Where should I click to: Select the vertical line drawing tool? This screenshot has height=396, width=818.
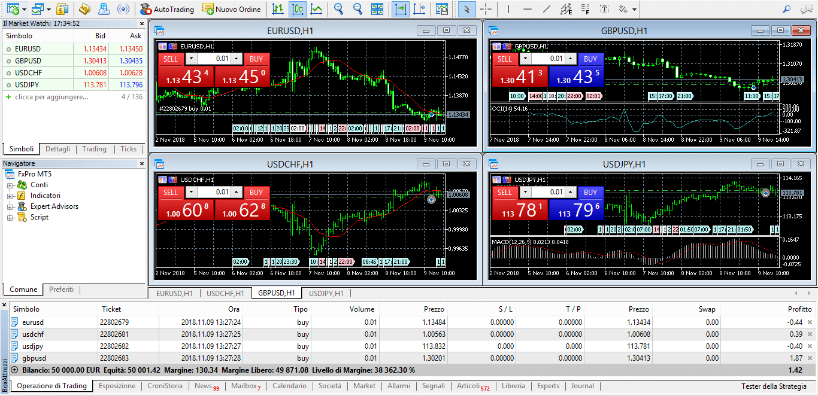point(508,9)
